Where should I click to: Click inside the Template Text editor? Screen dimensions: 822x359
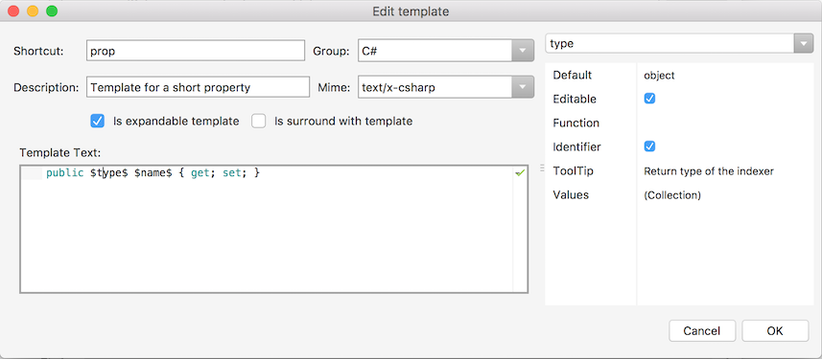273,229
